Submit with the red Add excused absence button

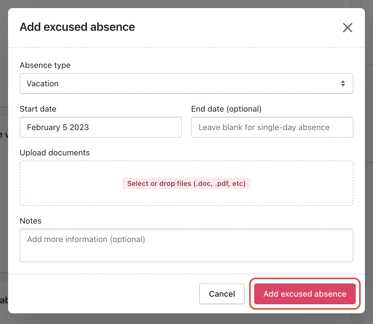(305, 294)
